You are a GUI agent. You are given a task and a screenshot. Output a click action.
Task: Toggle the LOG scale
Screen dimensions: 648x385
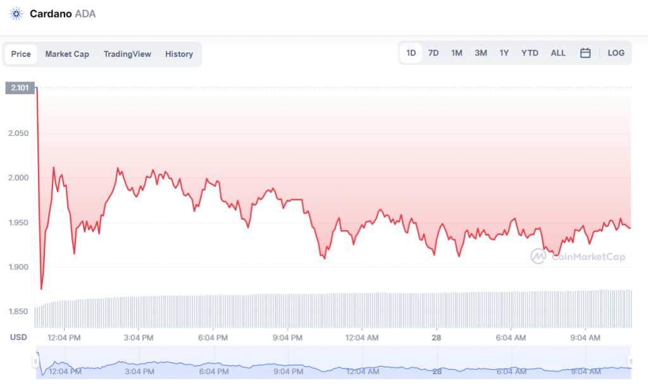[616, 53]
